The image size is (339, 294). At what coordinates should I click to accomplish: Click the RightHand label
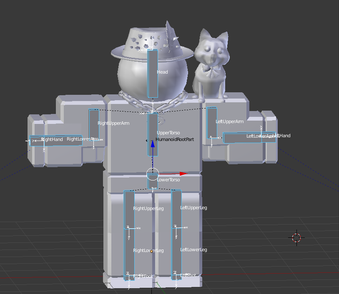51,139
